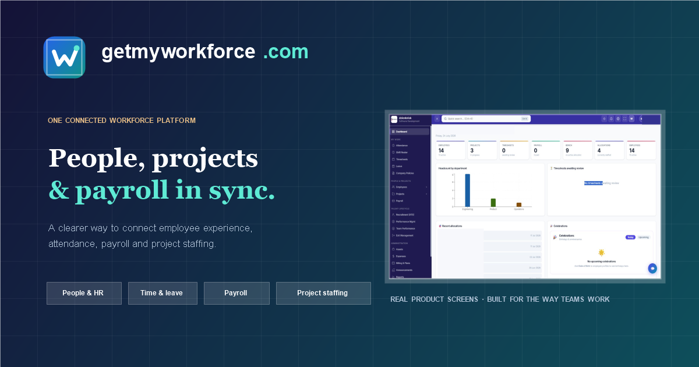Toggle the theme icon in the top bar

[604, 119]
